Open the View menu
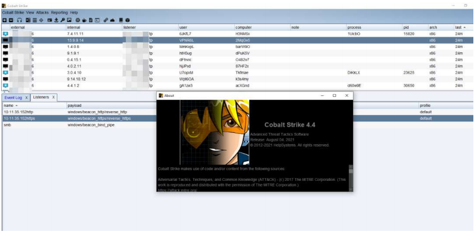475x232 pixels. pos(30,13)
